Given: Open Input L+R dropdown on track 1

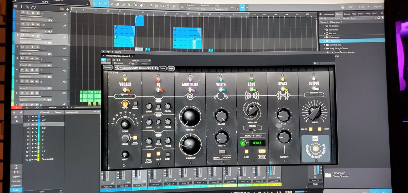Looking at the screenshot, I should tap(33, 19).
